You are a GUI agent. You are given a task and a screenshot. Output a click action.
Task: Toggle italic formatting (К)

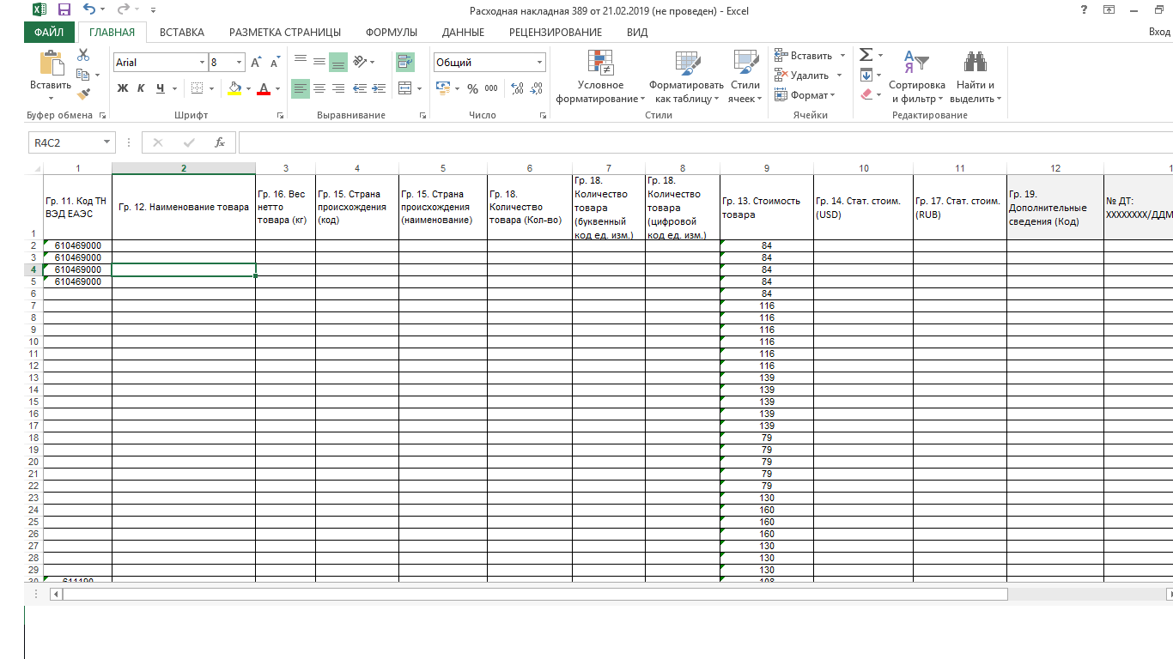click(x=141, y=88)
